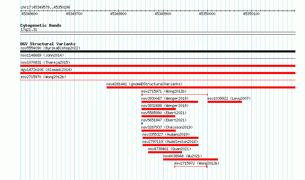
Task: Select the black nsv5554090 variant bar
Action: tap(158, 51)
